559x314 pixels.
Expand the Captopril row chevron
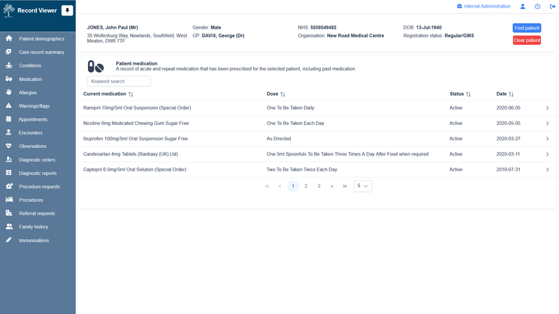(x=548, y=170)
